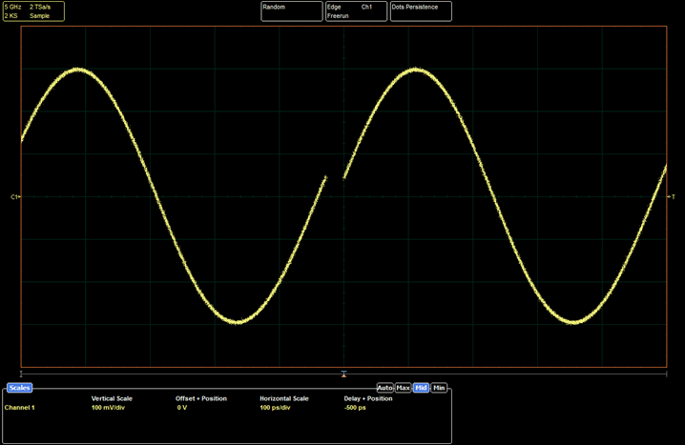Shrink panel with Min button
This screenshot has width=685, height=445.
pos(439,388)
